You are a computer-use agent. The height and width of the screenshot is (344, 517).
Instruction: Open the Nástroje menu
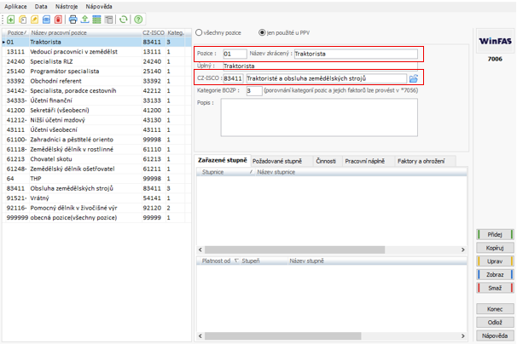point(65,5)
